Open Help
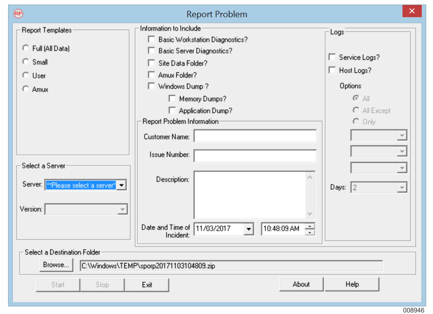 pyautogui.click(x=352, y=284)
